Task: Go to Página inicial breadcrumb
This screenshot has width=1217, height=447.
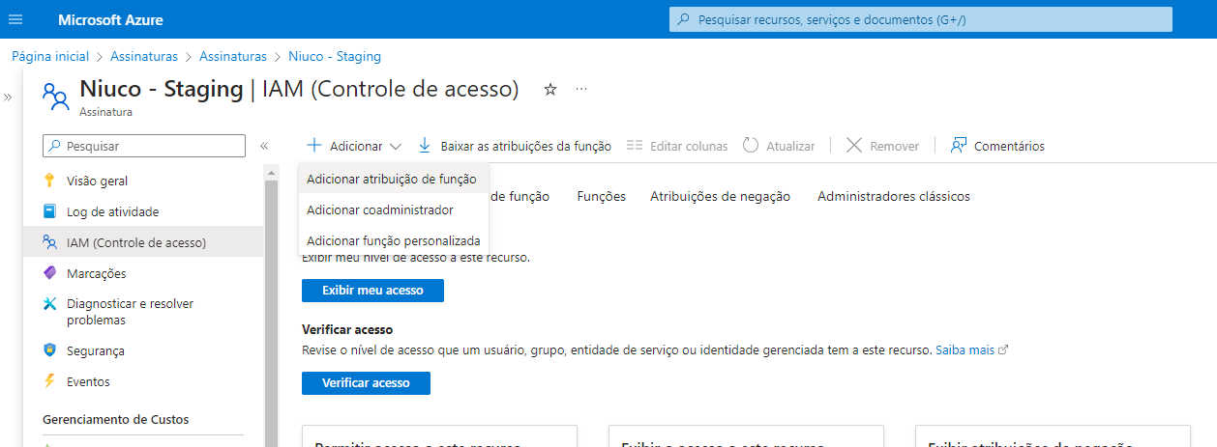Action: click(x=50, y=57)
